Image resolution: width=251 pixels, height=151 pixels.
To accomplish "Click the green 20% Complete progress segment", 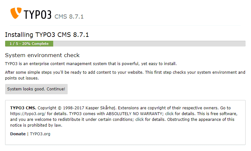I will (x=29, y=44).
